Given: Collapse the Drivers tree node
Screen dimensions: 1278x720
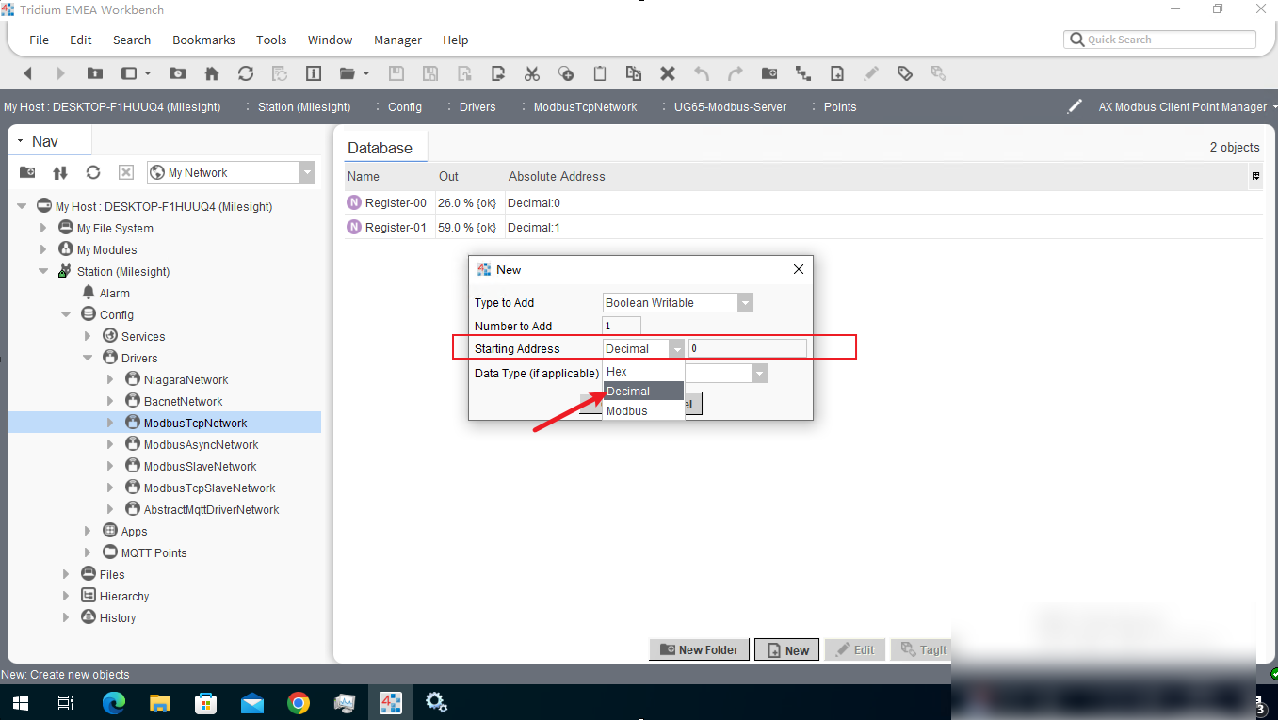Looking at the screenshot, I should pyautogui.click(x=88, y=358).
